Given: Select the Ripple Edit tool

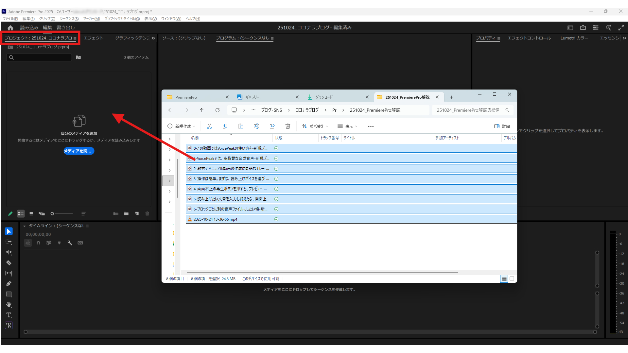Looking at the screenshot, I should (x=9, y=252).
